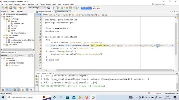
Task: Collapse the Conexión package node
Action: coord(7,21)
